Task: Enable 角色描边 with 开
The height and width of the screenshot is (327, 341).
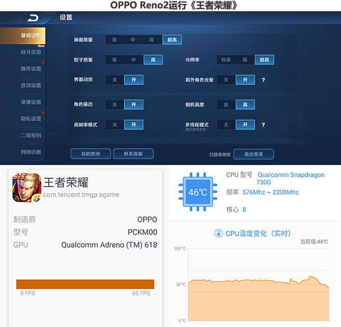Action: pyautogui.click(x=134, y=105)
